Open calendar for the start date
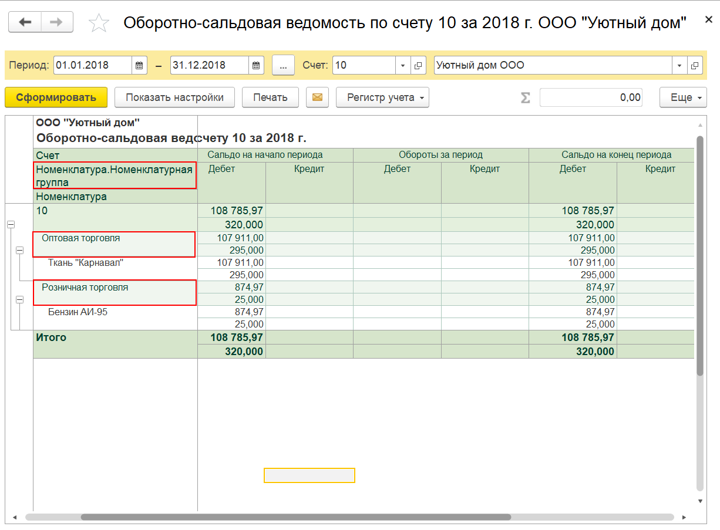Viewport: 720px width, 530px height. point(139,65)
